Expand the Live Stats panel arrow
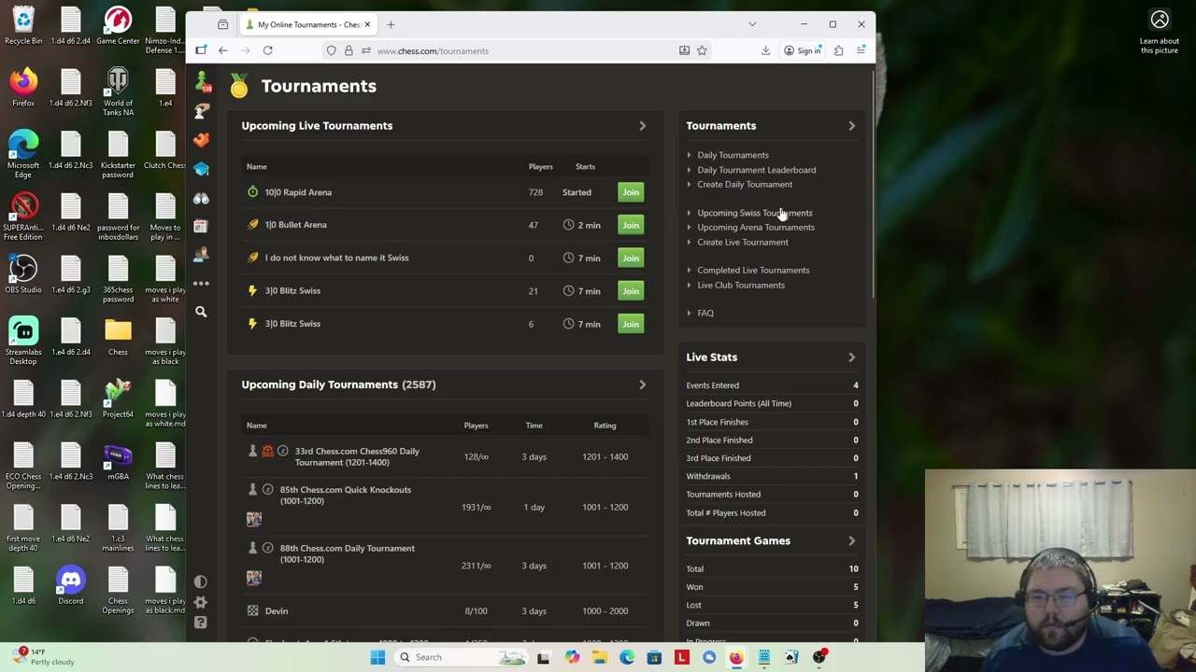The image size is (1196, 672). [x=851, y=357]
